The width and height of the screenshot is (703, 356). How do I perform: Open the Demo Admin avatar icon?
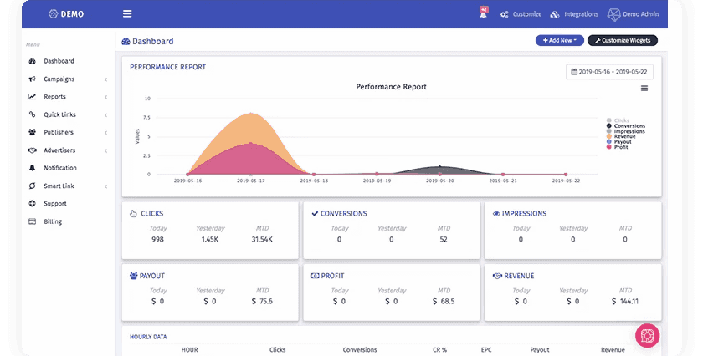click(x=613, y=14)
